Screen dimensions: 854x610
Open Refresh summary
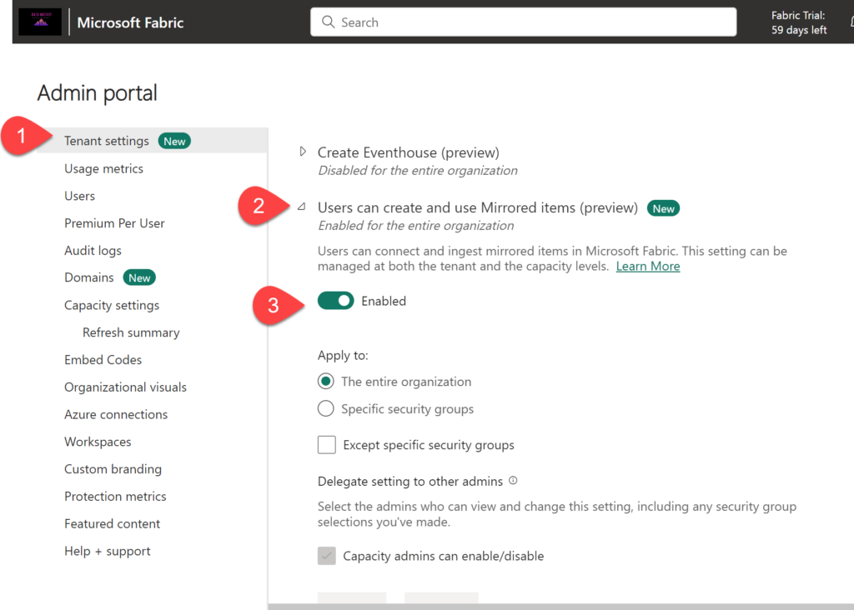[x=131, y=332]
